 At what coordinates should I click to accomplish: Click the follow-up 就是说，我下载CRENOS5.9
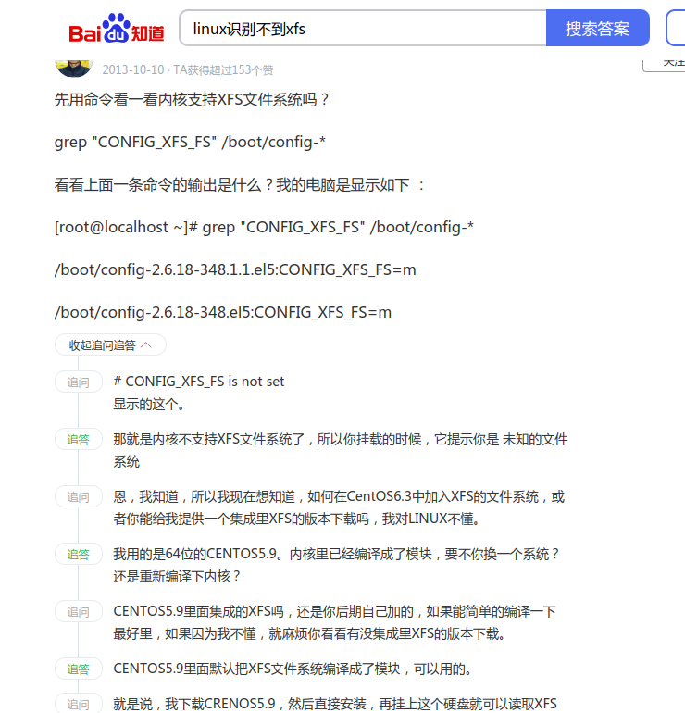pyautogui.click(x=335, y=704)
